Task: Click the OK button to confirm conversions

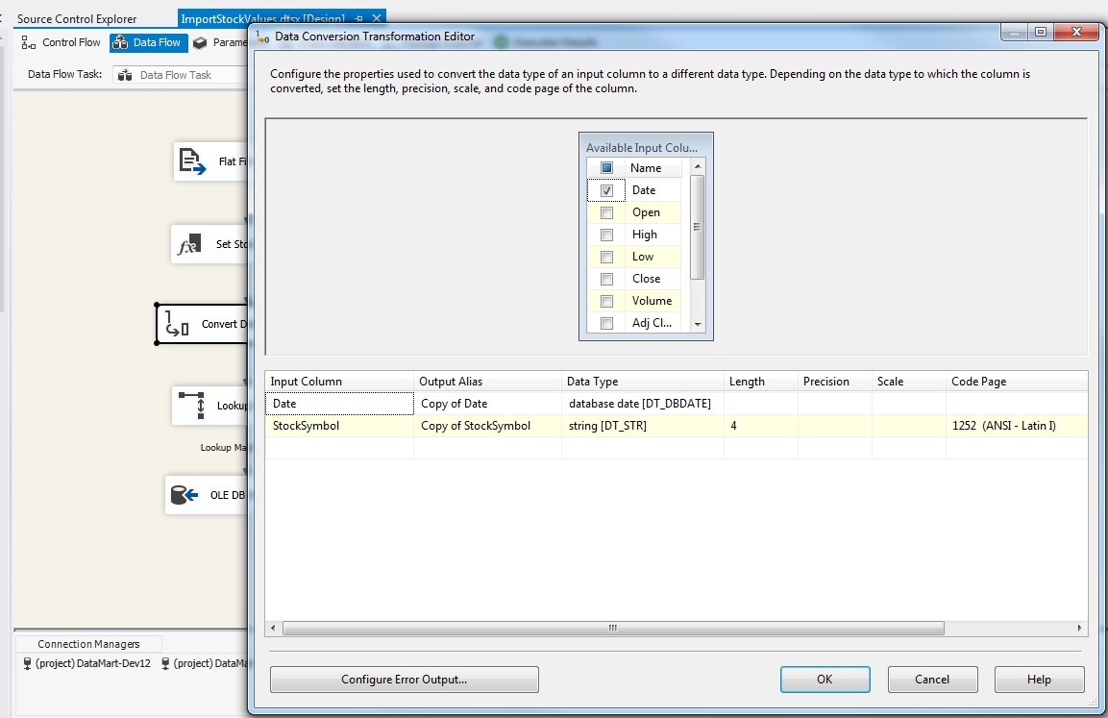Action: (824, 679)
